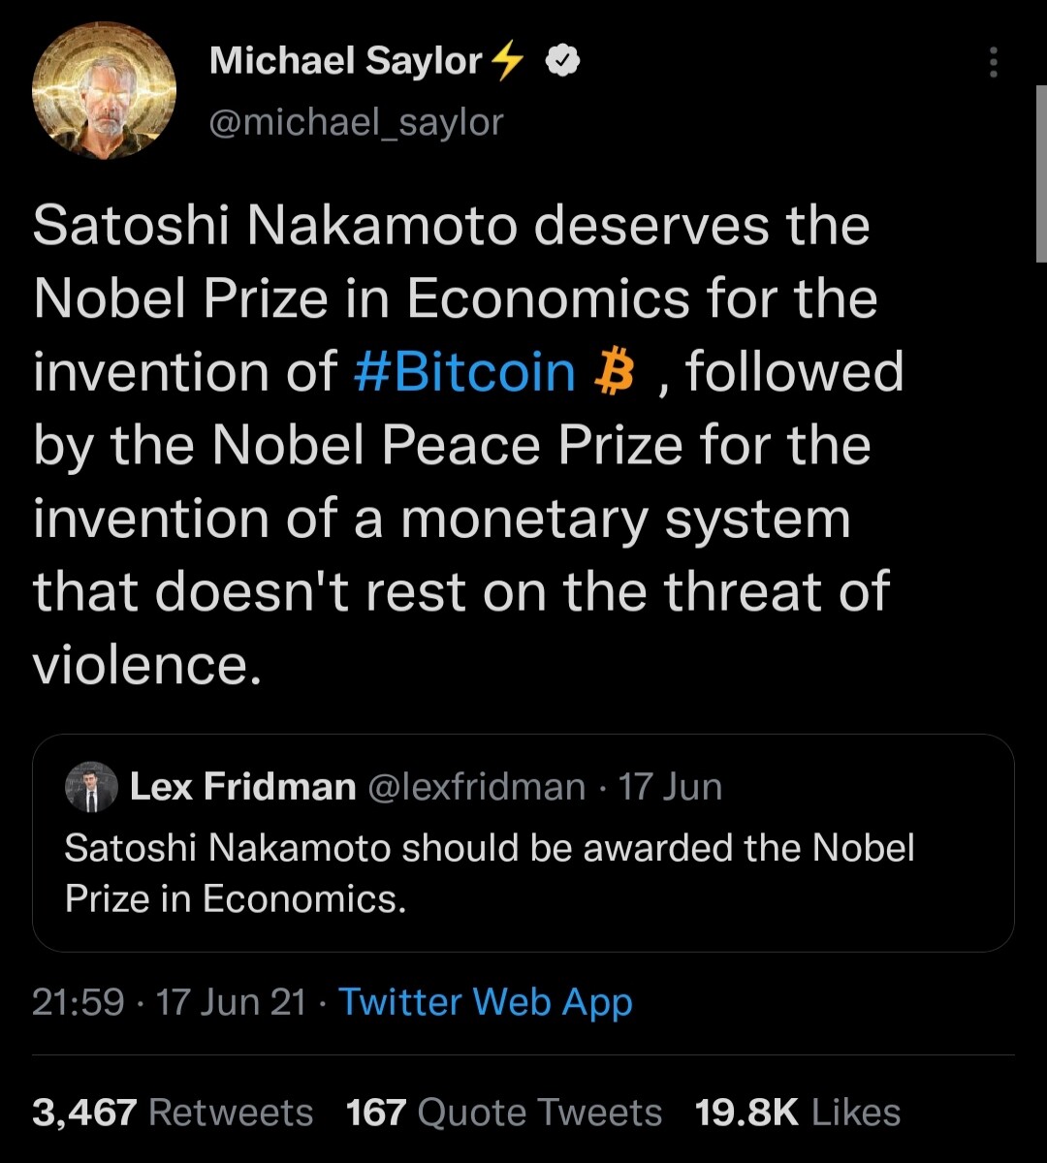Click the orange Bitcoin symbol emoji

pyautogui.click(x=613, y=373)
